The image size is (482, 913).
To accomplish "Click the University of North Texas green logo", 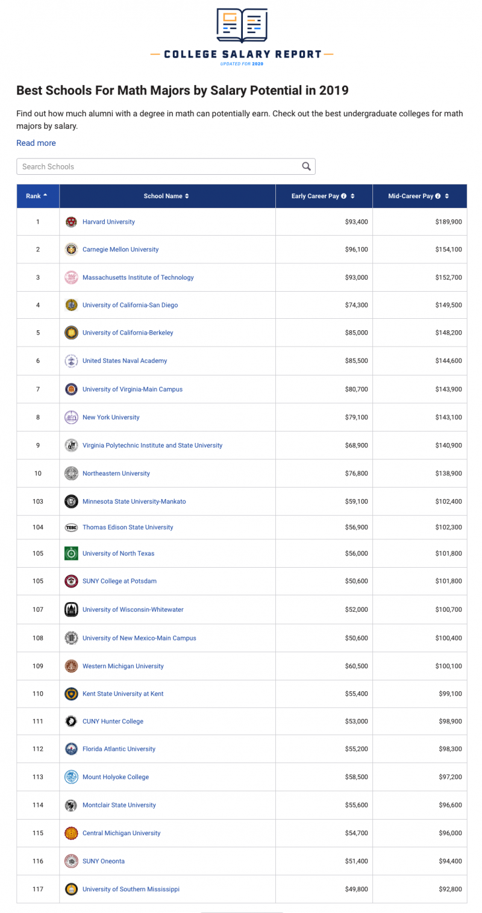I will tap(71, 553).
